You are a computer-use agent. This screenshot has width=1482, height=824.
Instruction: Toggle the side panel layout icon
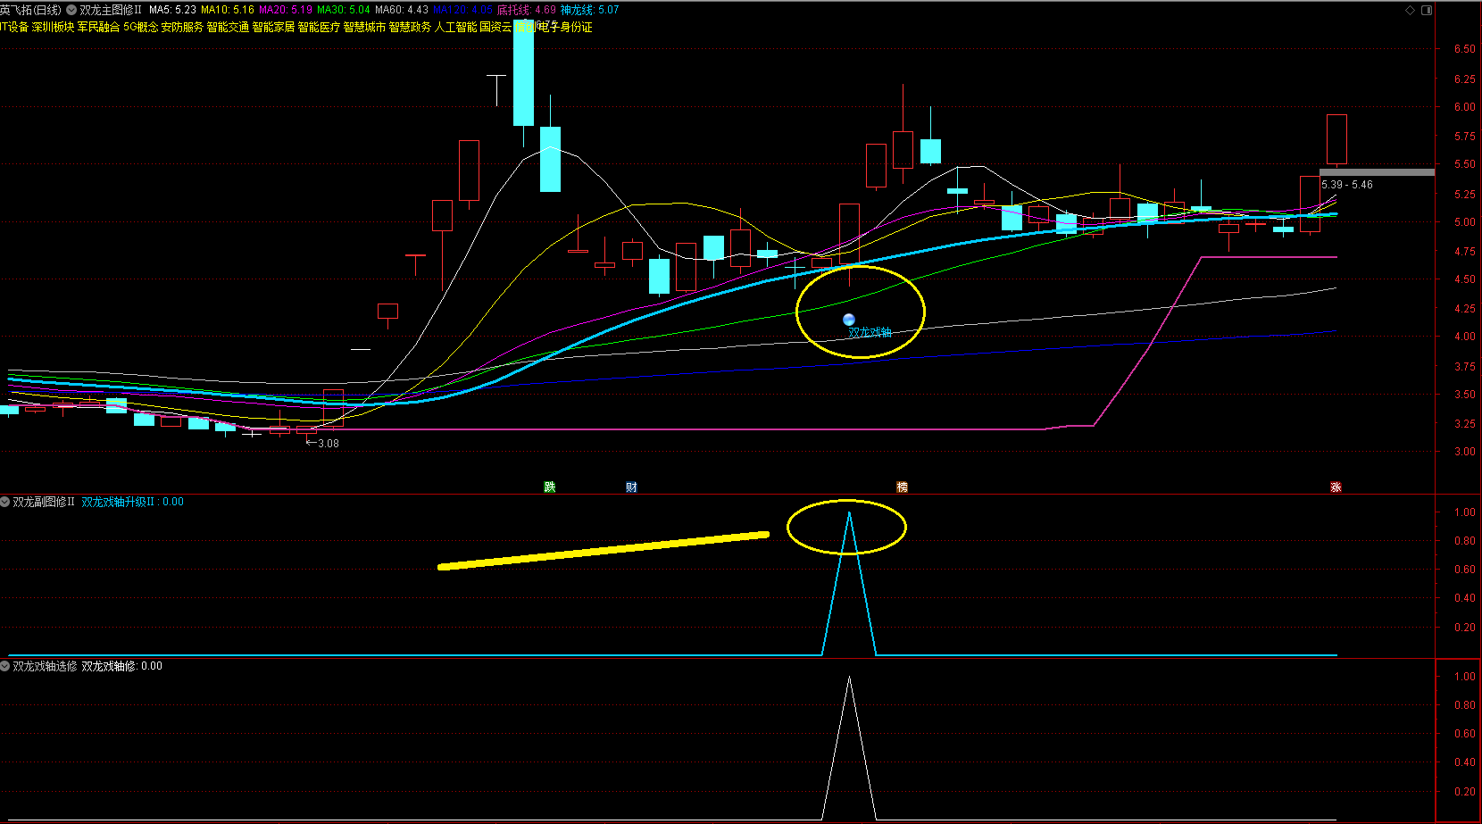[1427, 10]
